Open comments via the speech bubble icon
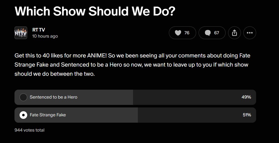This screenshot has width=279, height=143. tap(208, 33)
